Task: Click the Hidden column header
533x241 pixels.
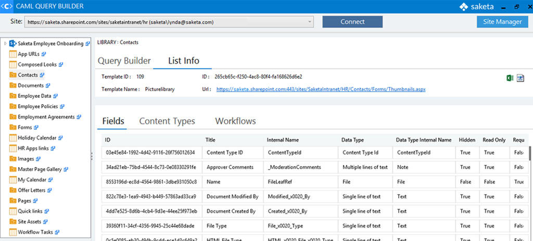Action: tap(467, 139)
